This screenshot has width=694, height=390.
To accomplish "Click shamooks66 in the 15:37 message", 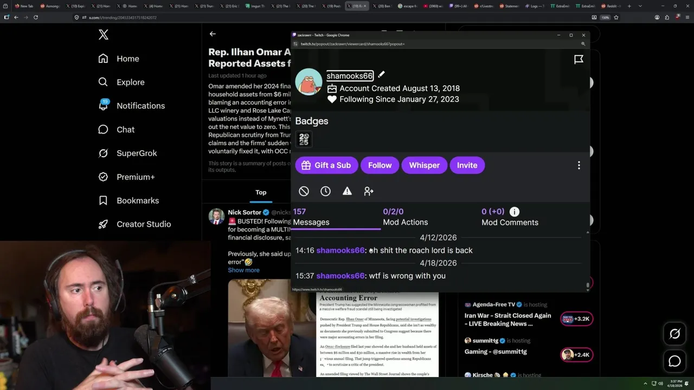I will pos(340,276).
